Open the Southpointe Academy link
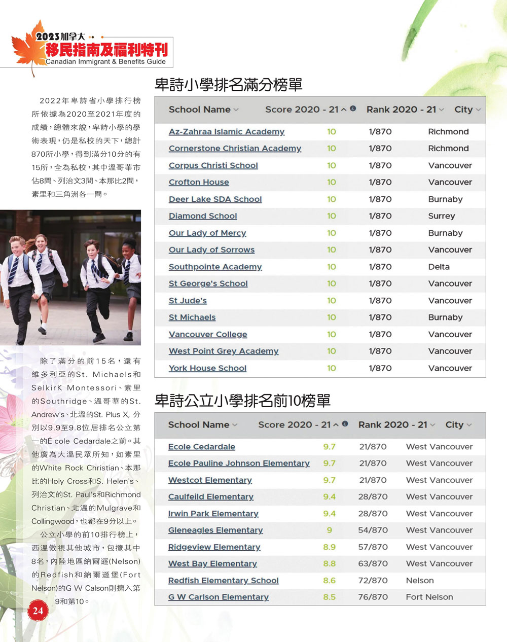 coord(215,267)
